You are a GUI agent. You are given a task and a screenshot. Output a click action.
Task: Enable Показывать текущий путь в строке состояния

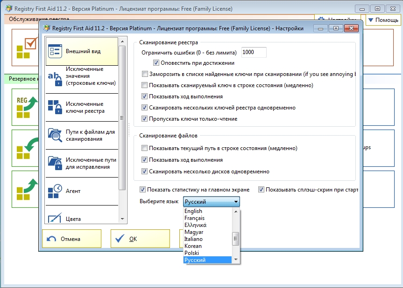(144, 148)
